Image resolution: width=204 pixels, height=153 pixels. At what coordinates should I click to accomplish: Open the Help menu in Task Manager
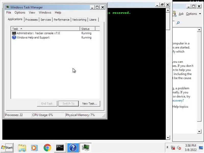pyautogui.click(x=58, y=12)
